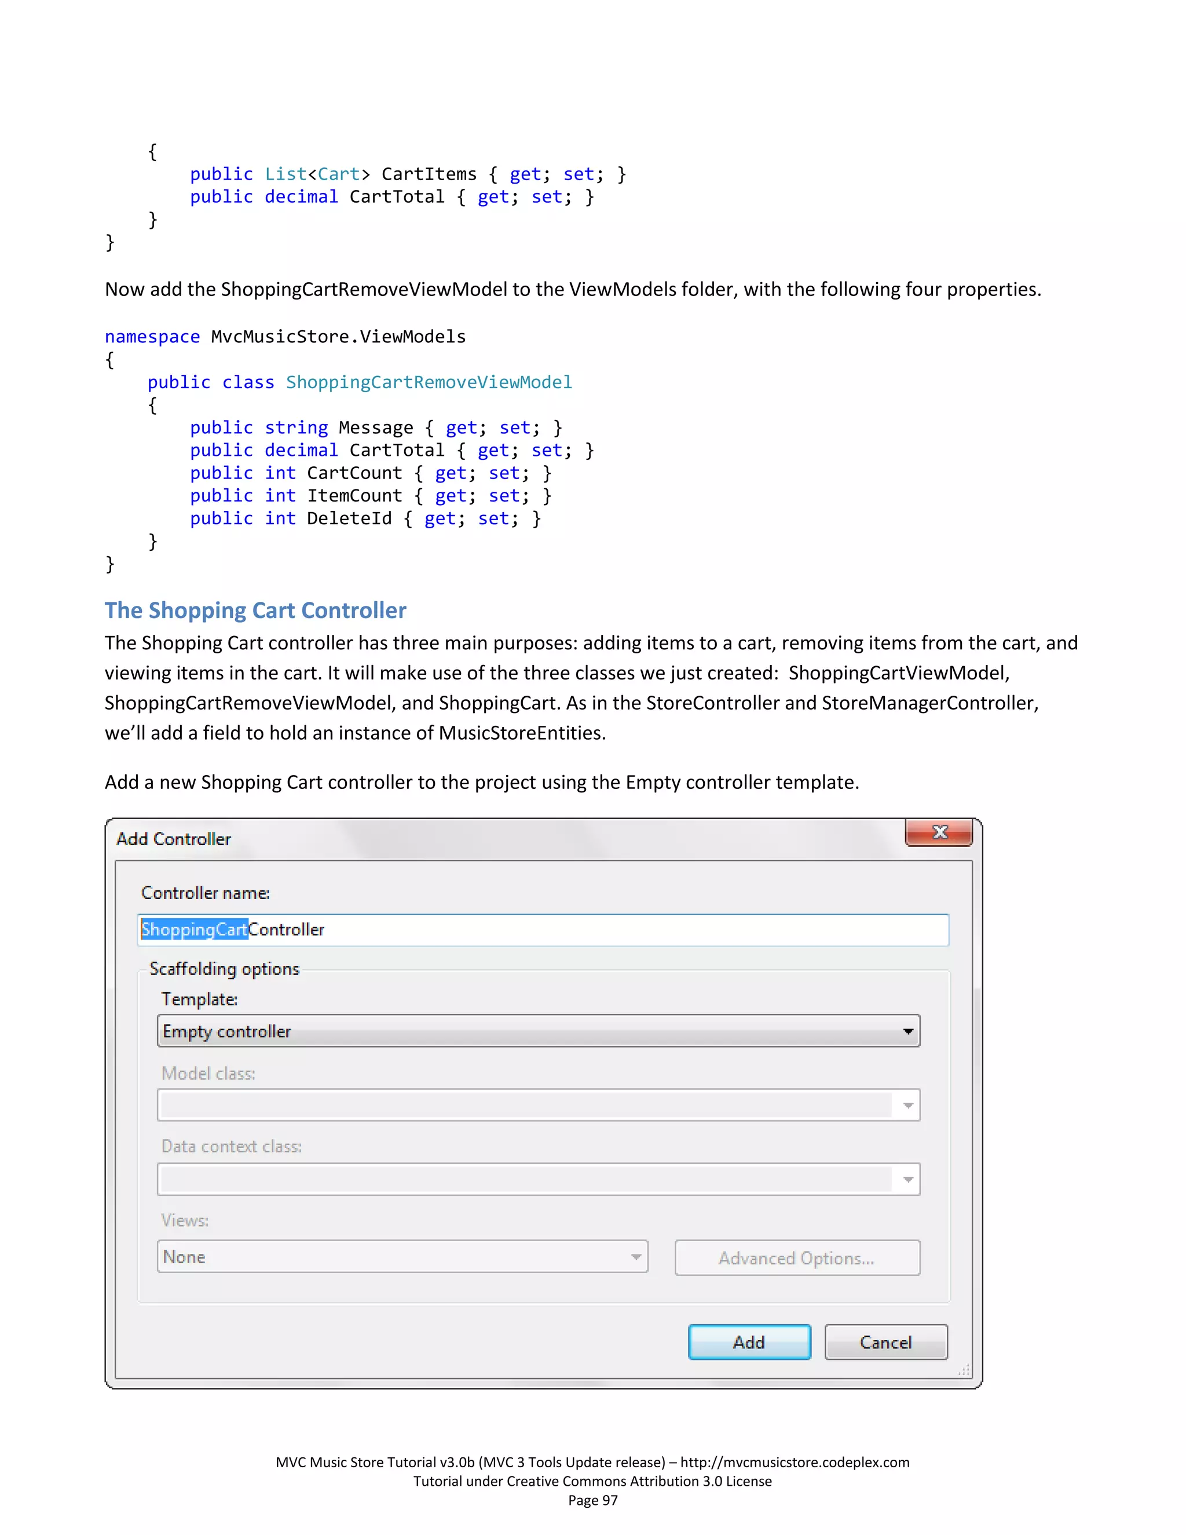Expand the Data context class dropdown
Viewport: 1186px width, 1535px height.
click(x=908, y=1179)
